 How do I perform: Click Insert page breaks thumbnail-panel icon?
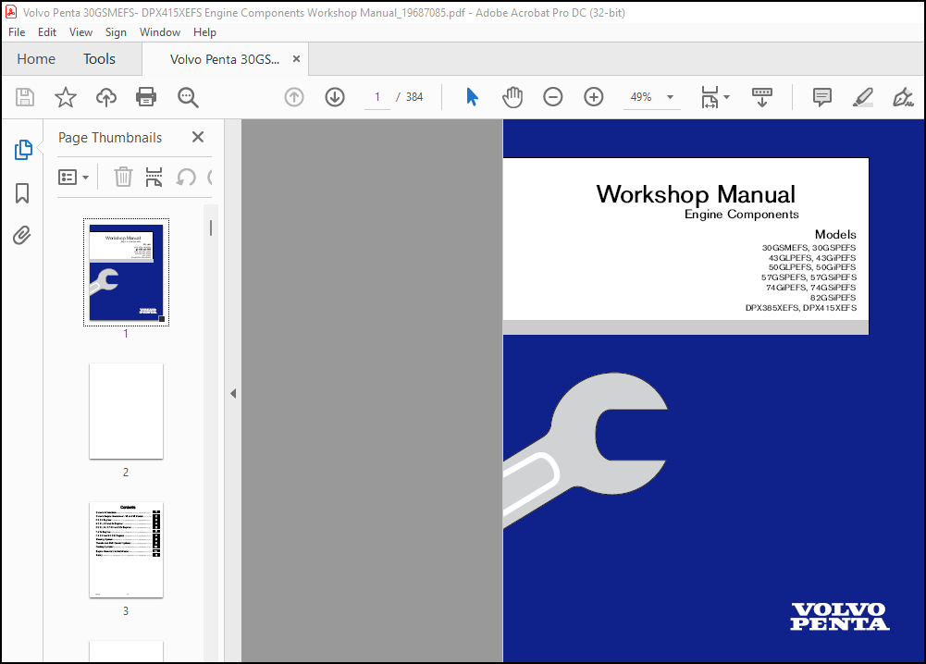click(154, 177)
